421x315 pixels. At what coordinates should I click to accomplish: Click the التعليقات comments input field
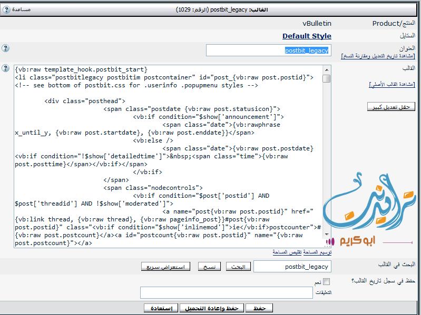227,292
